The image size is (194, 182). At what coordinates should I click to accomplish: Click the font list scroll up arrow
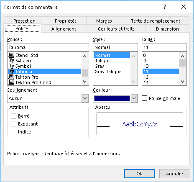[84, 56]
